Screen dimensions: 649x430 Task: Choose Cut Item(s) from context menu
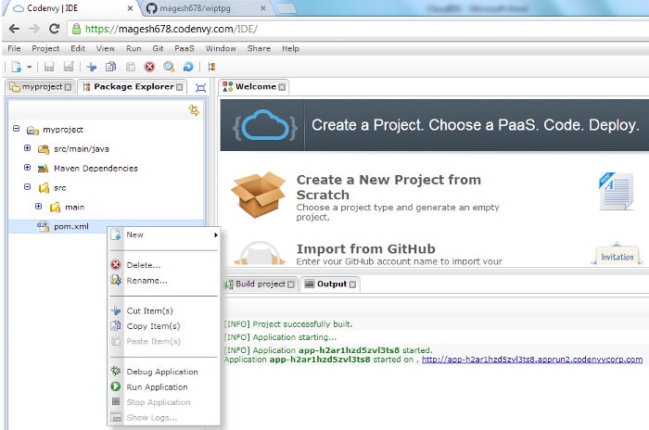[164, 310]
